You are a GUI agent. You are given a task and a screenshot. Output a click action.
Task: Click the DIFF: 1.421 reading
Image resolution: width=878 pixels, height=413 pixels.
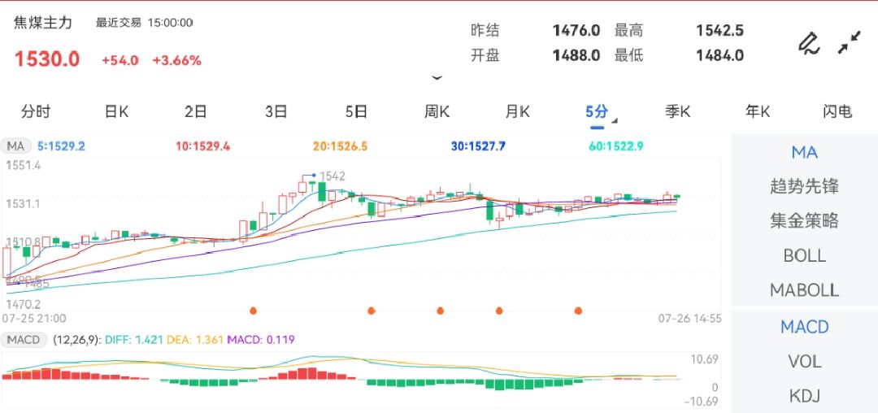coord(133,339)
